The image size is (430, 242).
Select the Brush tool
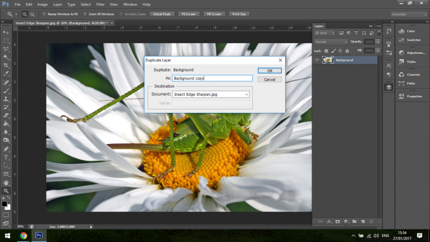click(6, 91)
